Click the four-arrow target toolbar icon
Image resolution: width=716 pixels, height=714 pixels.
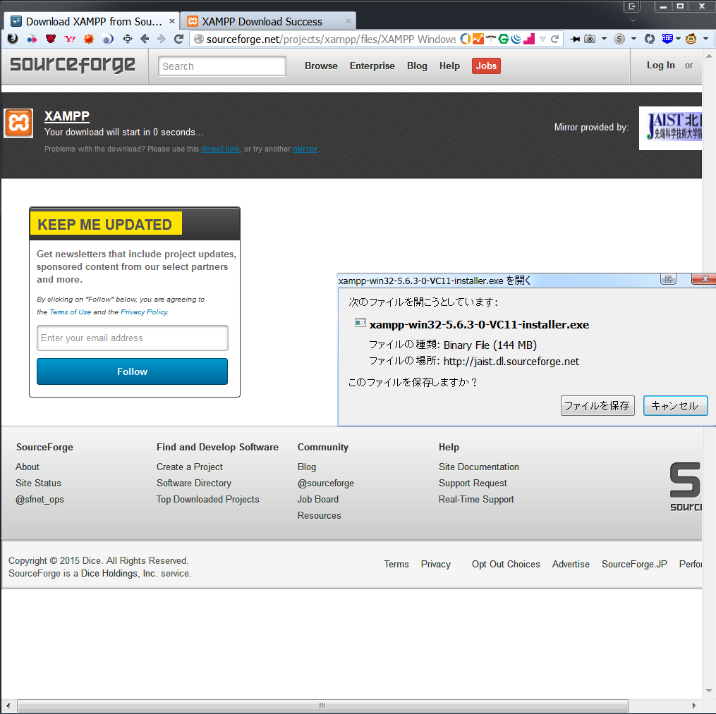(x=128, y=39)
